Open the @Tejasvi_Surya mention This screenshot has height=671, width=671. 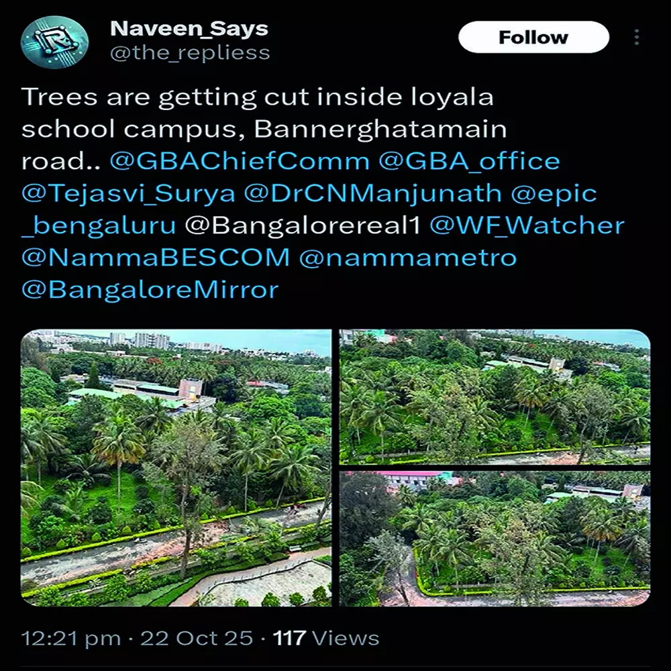[128, 193]
